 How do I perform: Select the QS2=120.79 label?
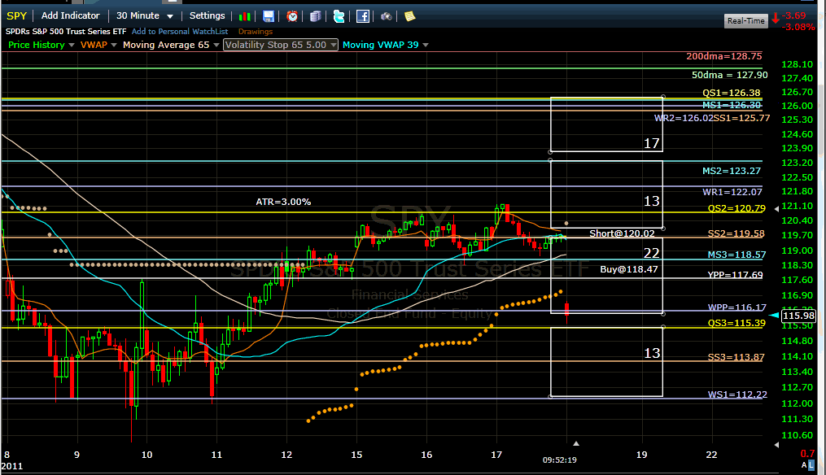736,208
